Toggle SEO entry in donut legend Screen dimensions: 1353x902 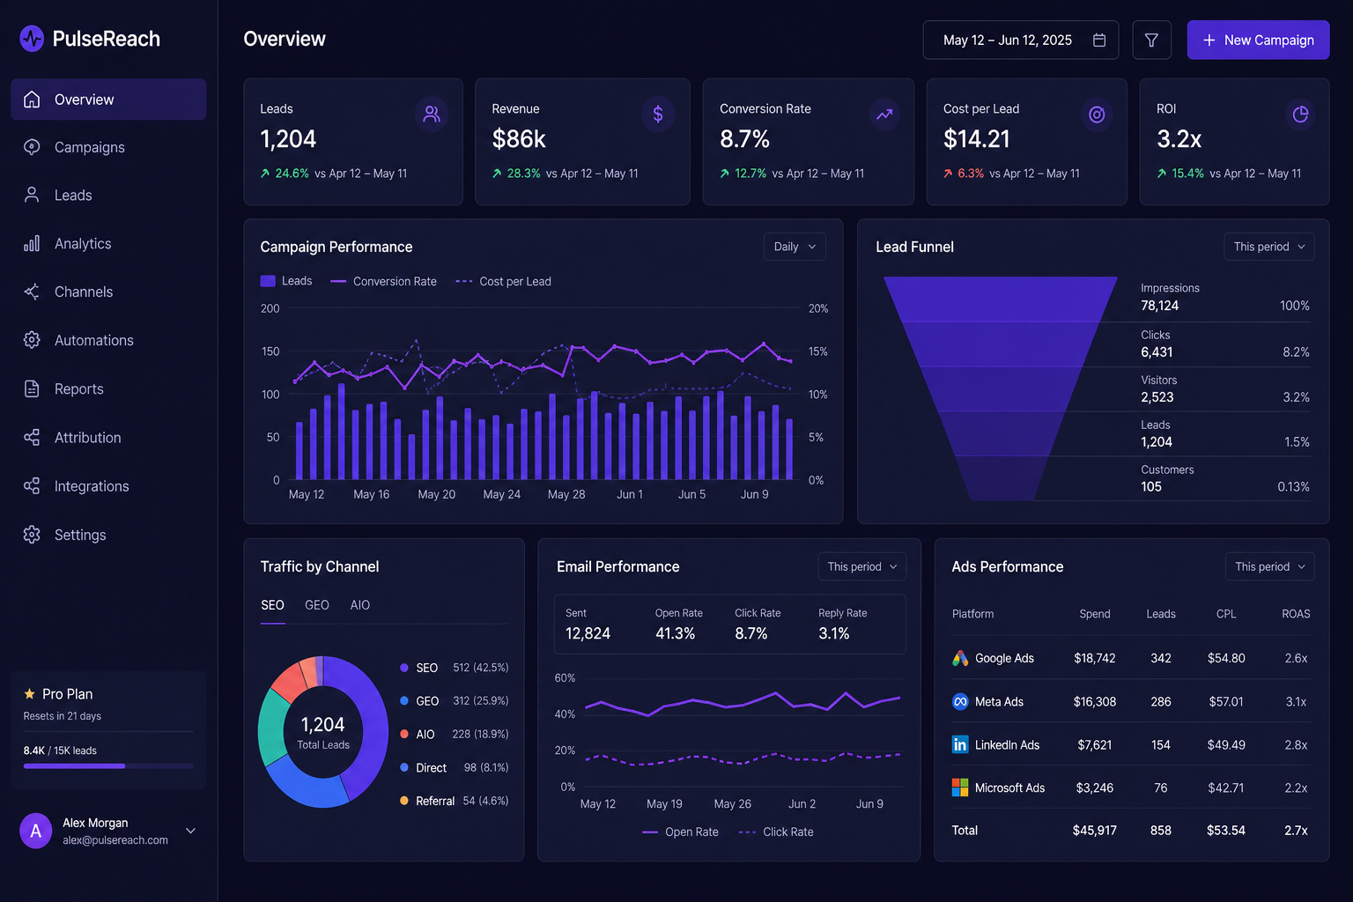pos(454,668)
